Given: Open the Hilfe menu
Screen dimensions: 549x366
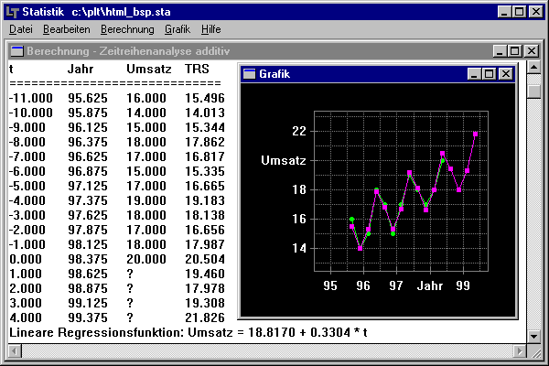Looking at the screenshot, I should pyautogui.click(x=210, y=29).
